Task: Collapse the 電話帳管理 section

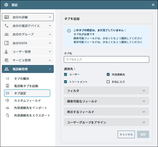Action: pos(28,69)
